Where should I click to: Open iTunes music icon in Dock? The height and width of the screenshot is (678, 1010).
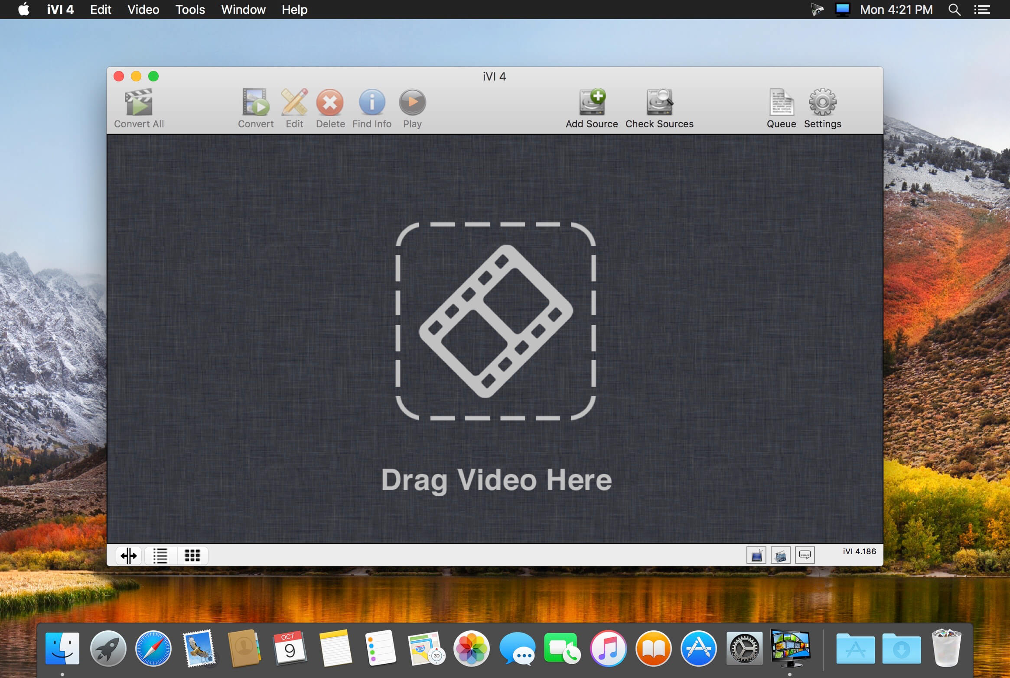(x=608, y=648)
